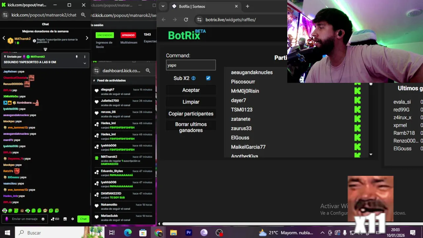Open the Sub X2 info icon

pos(194,78)
